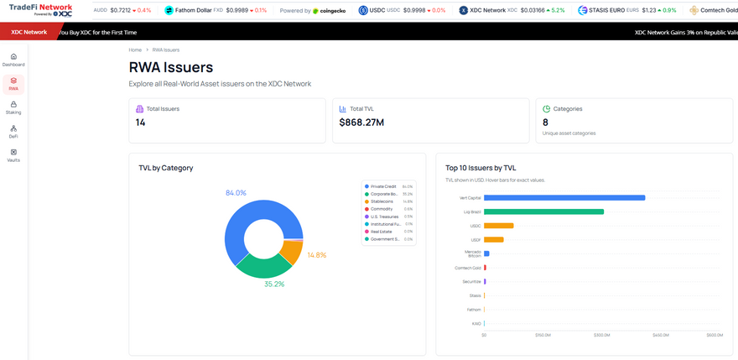The image size is (738, 360).
Task: Click the Vert Capital blue bar
Action: point(564,198)
